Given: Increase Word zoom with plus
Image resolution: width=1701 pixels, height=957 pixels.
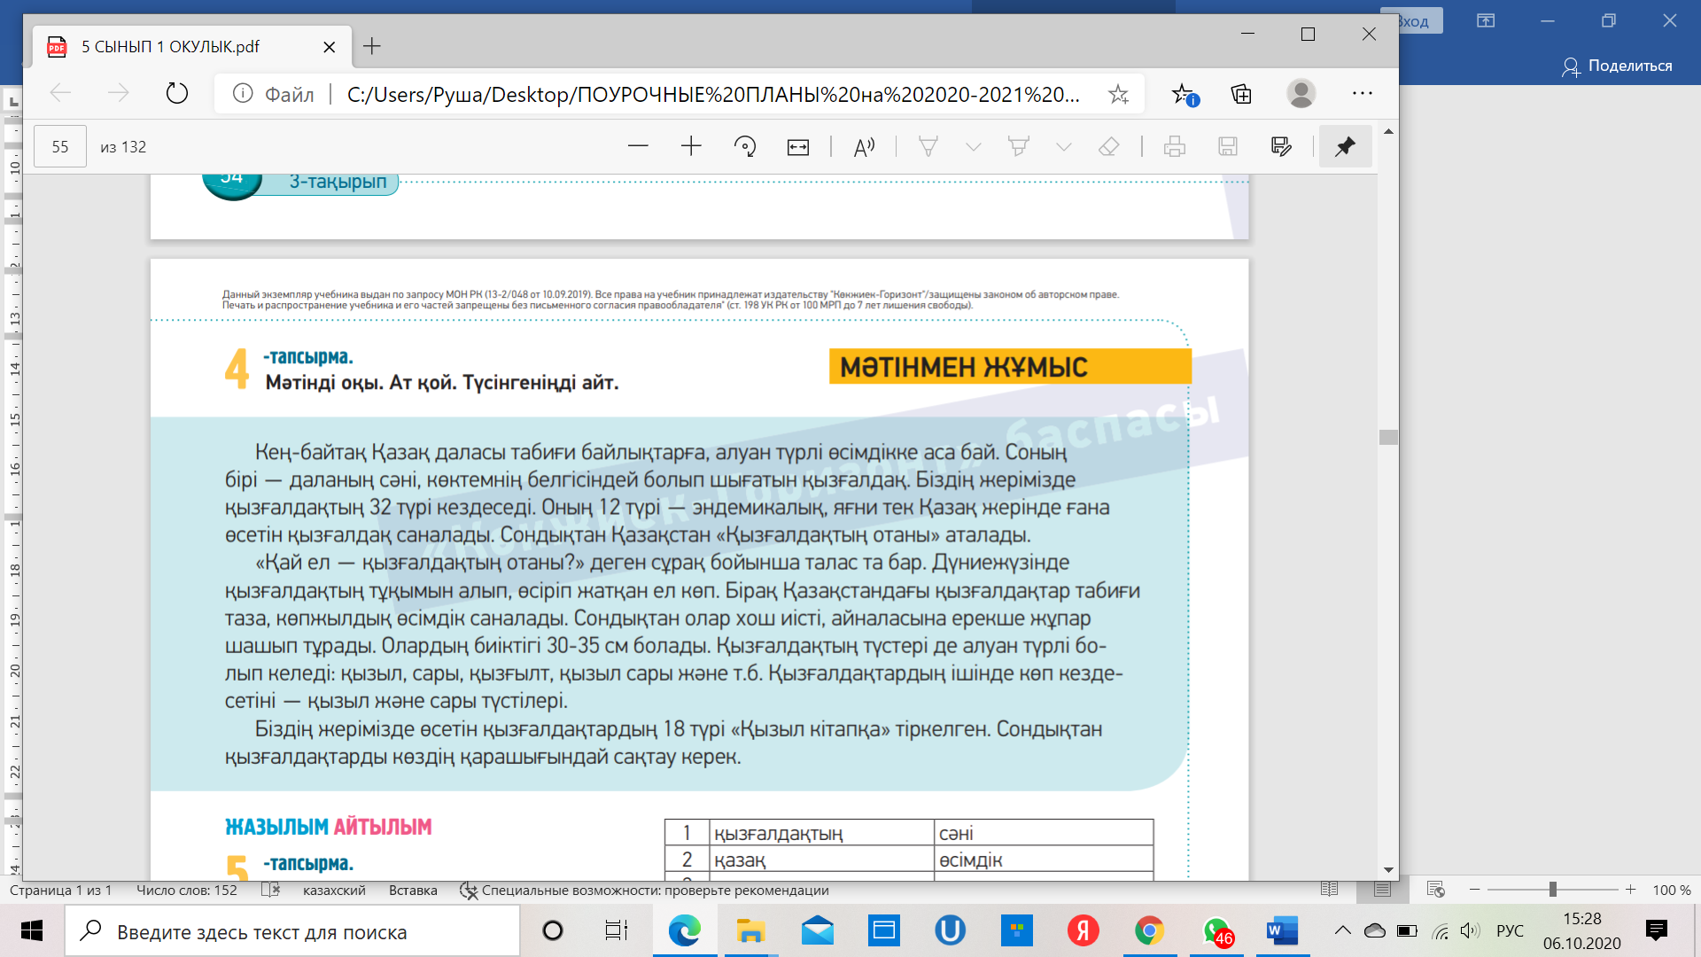Looking at the screenshot, I should 1630,890.
